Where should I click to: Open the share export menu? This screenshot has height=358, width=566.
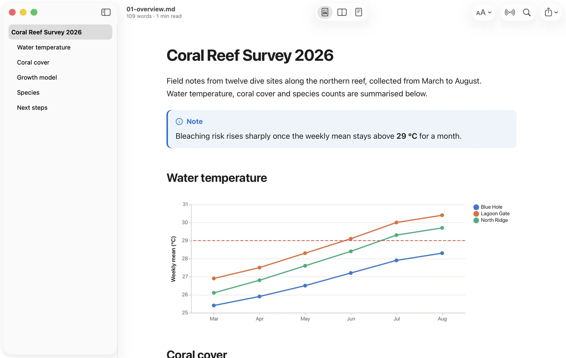click(x=551, y=12)
